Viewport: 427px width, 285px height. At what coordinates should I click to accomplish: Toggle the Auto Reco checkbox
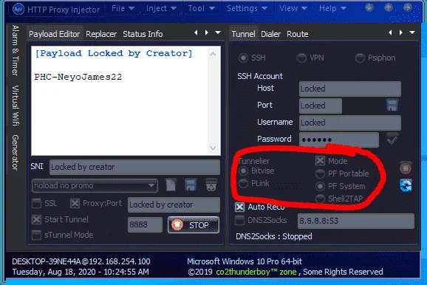pyautogui.click(x=239, y=207)
